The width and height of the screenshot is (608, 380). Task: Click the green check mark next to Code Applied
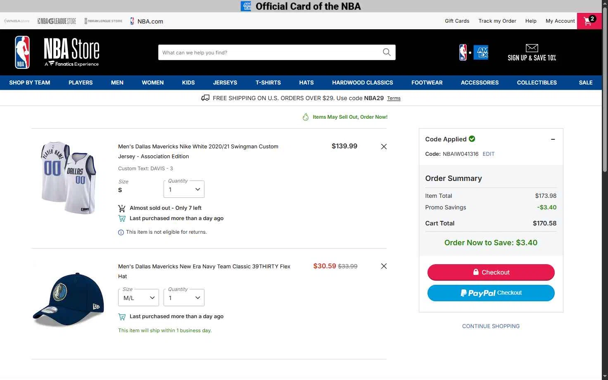click(472, 139)
